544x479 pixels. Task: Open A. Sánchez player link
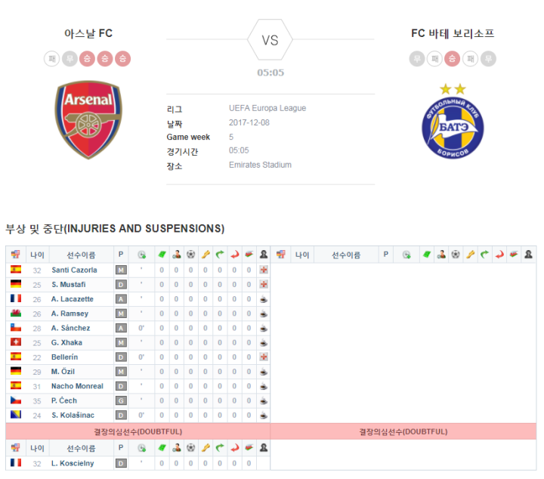coord(70,328)
